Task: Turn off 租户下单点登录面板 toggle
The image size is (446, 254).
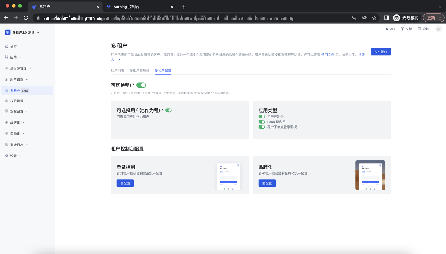Action: 262,127
